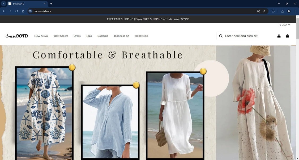Open the Best Sellers menu

(61, 36)
